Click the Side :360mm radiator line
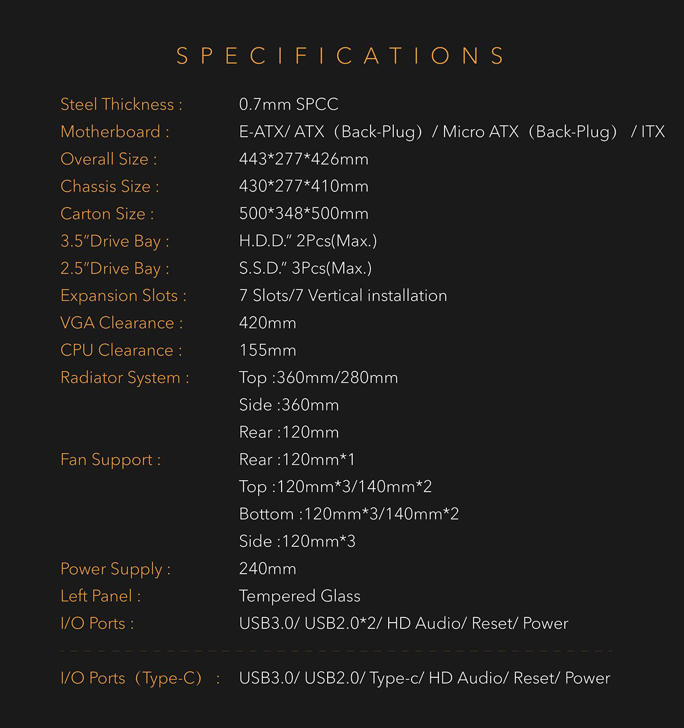The image size is (684, 728). (289, 405)
